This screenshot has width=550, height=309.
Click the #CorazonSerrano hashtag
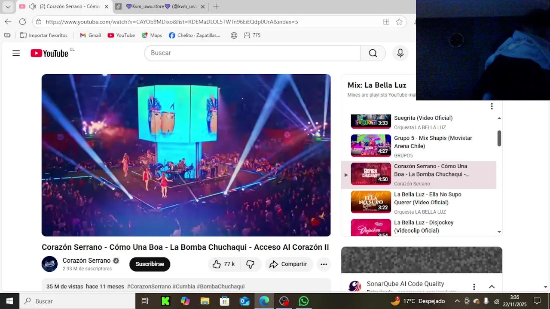[x=149, y=286]
